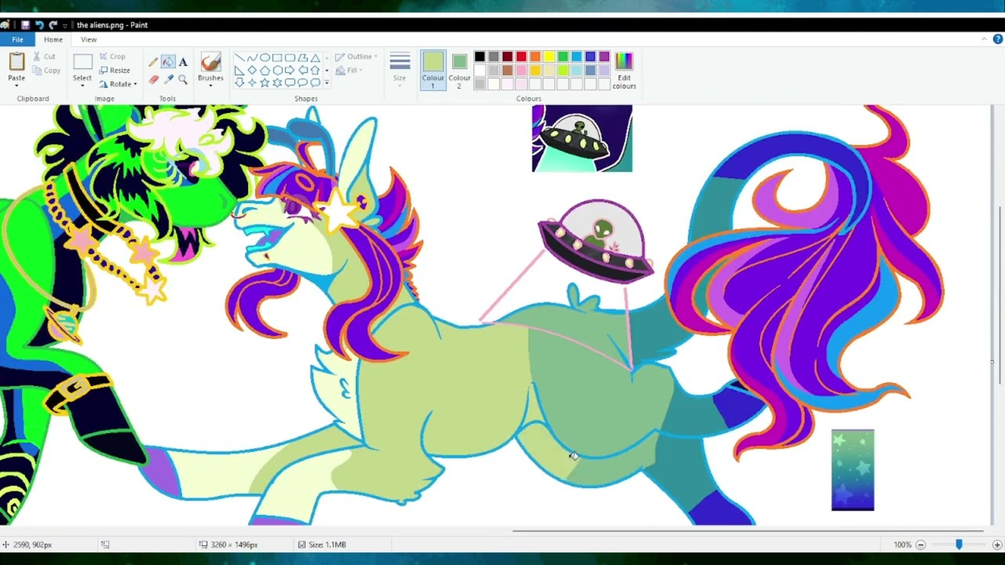Choose the Curve shape

pyautogui.click(x=252, y=58)
